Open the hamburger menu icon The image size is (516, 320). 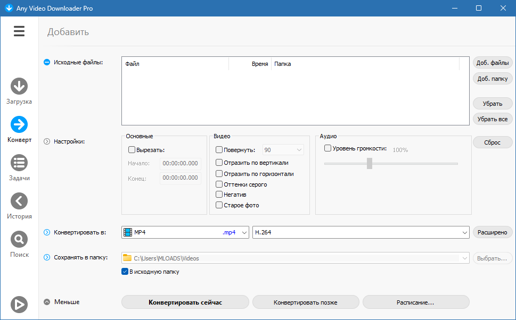[x=19, y=31]
